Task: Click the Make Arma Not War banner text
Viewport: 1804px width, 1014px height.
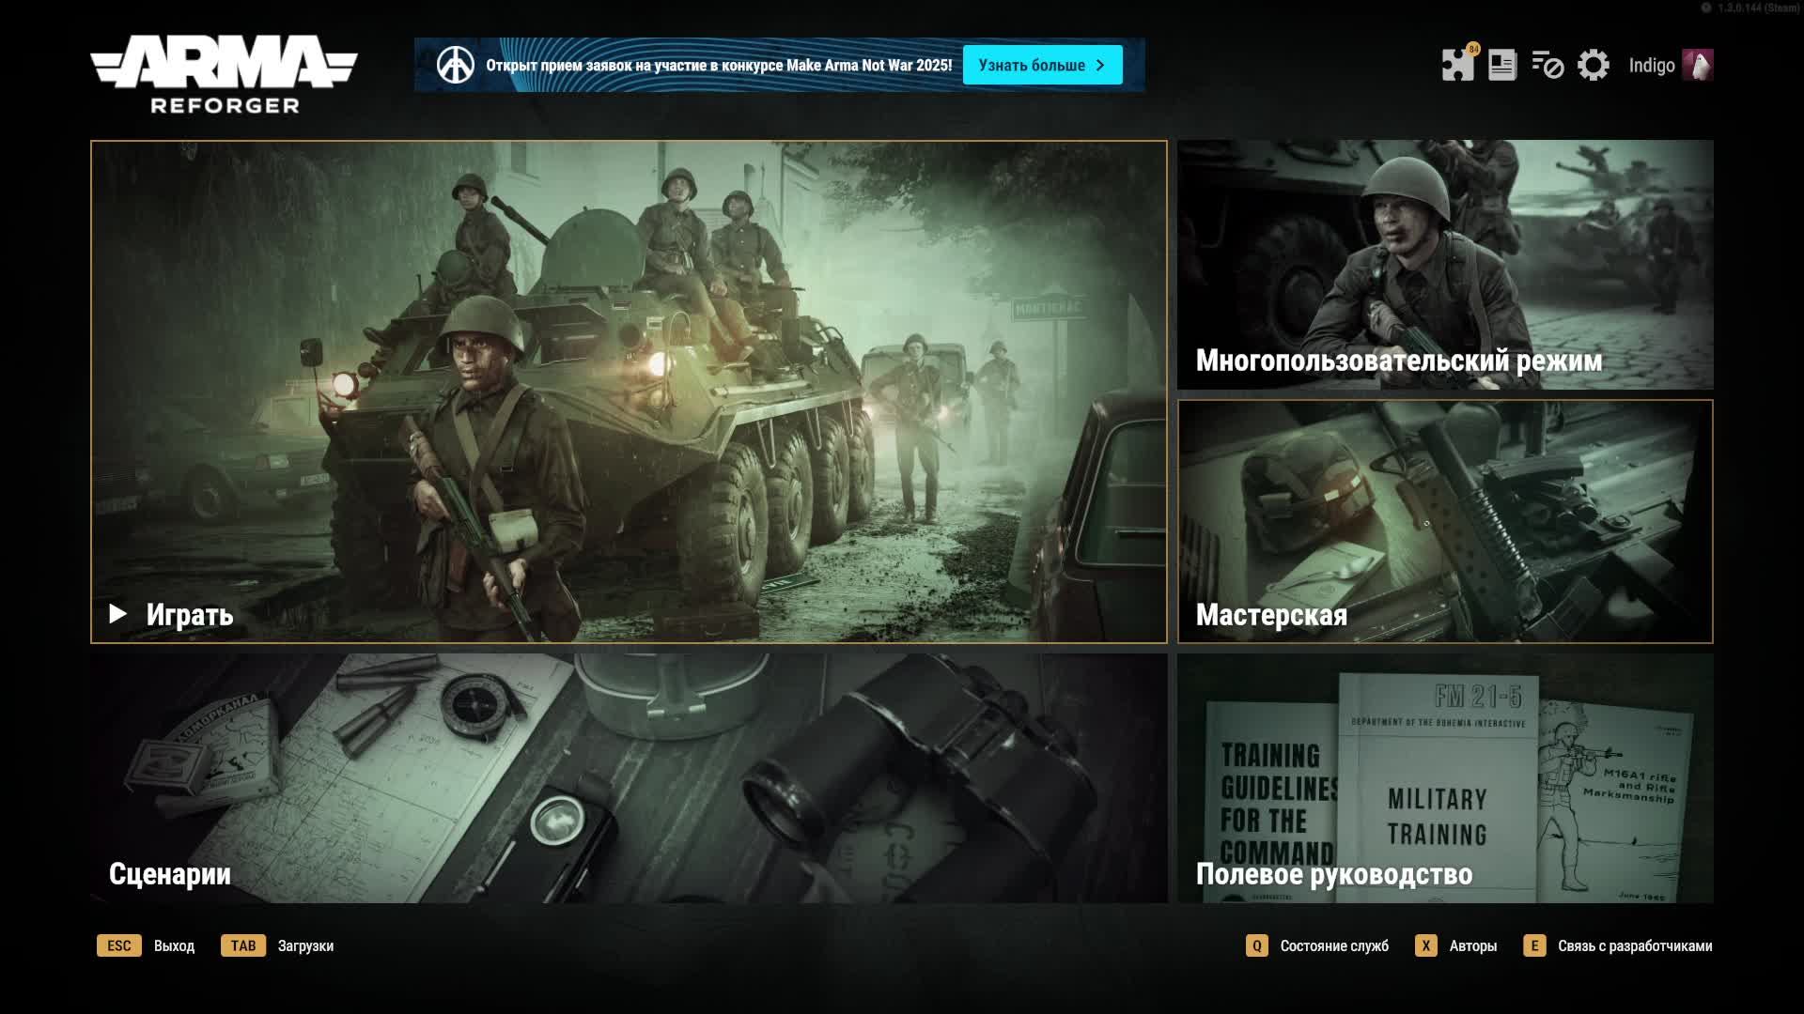Action: pyautogui.click(x=719, y=65)
